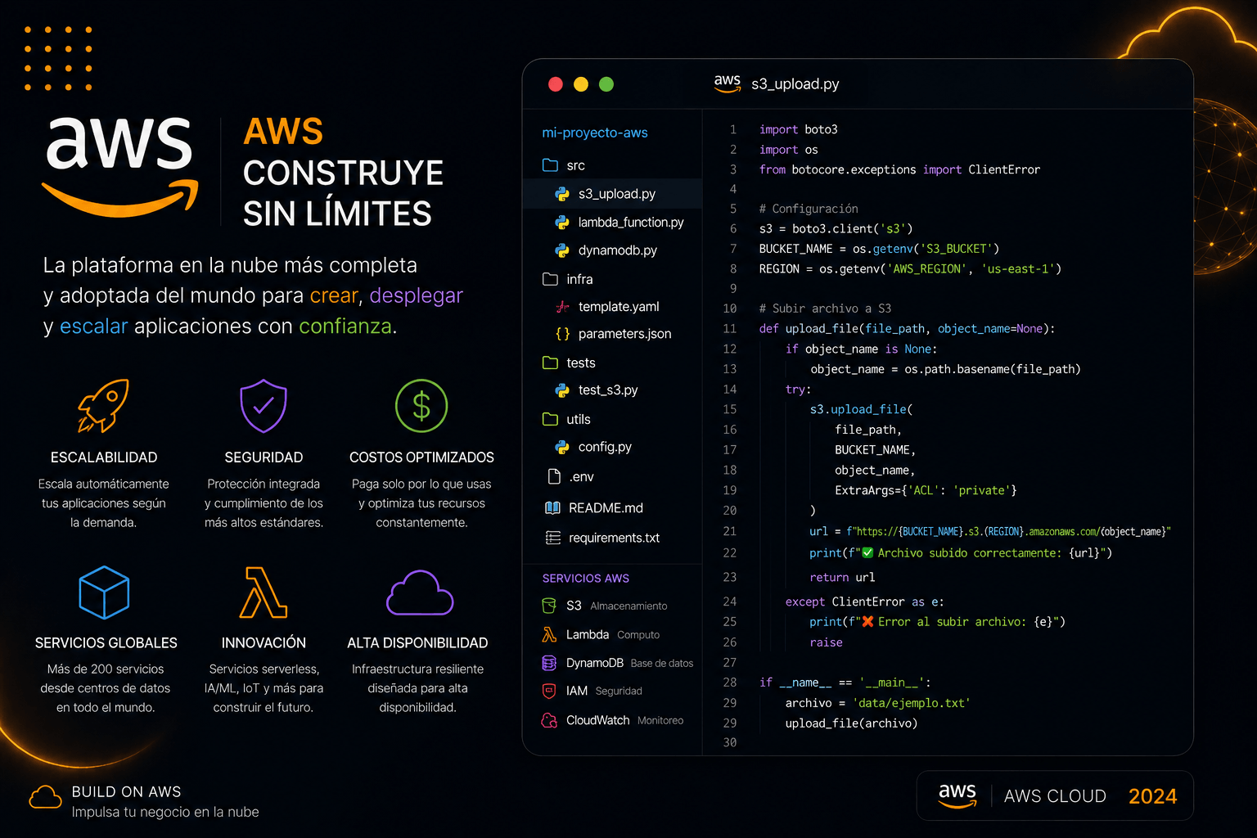Click the "Monitoreo" label beside CloudWatch
This screenshot has width=1257, height=838.
coord(660,721)
